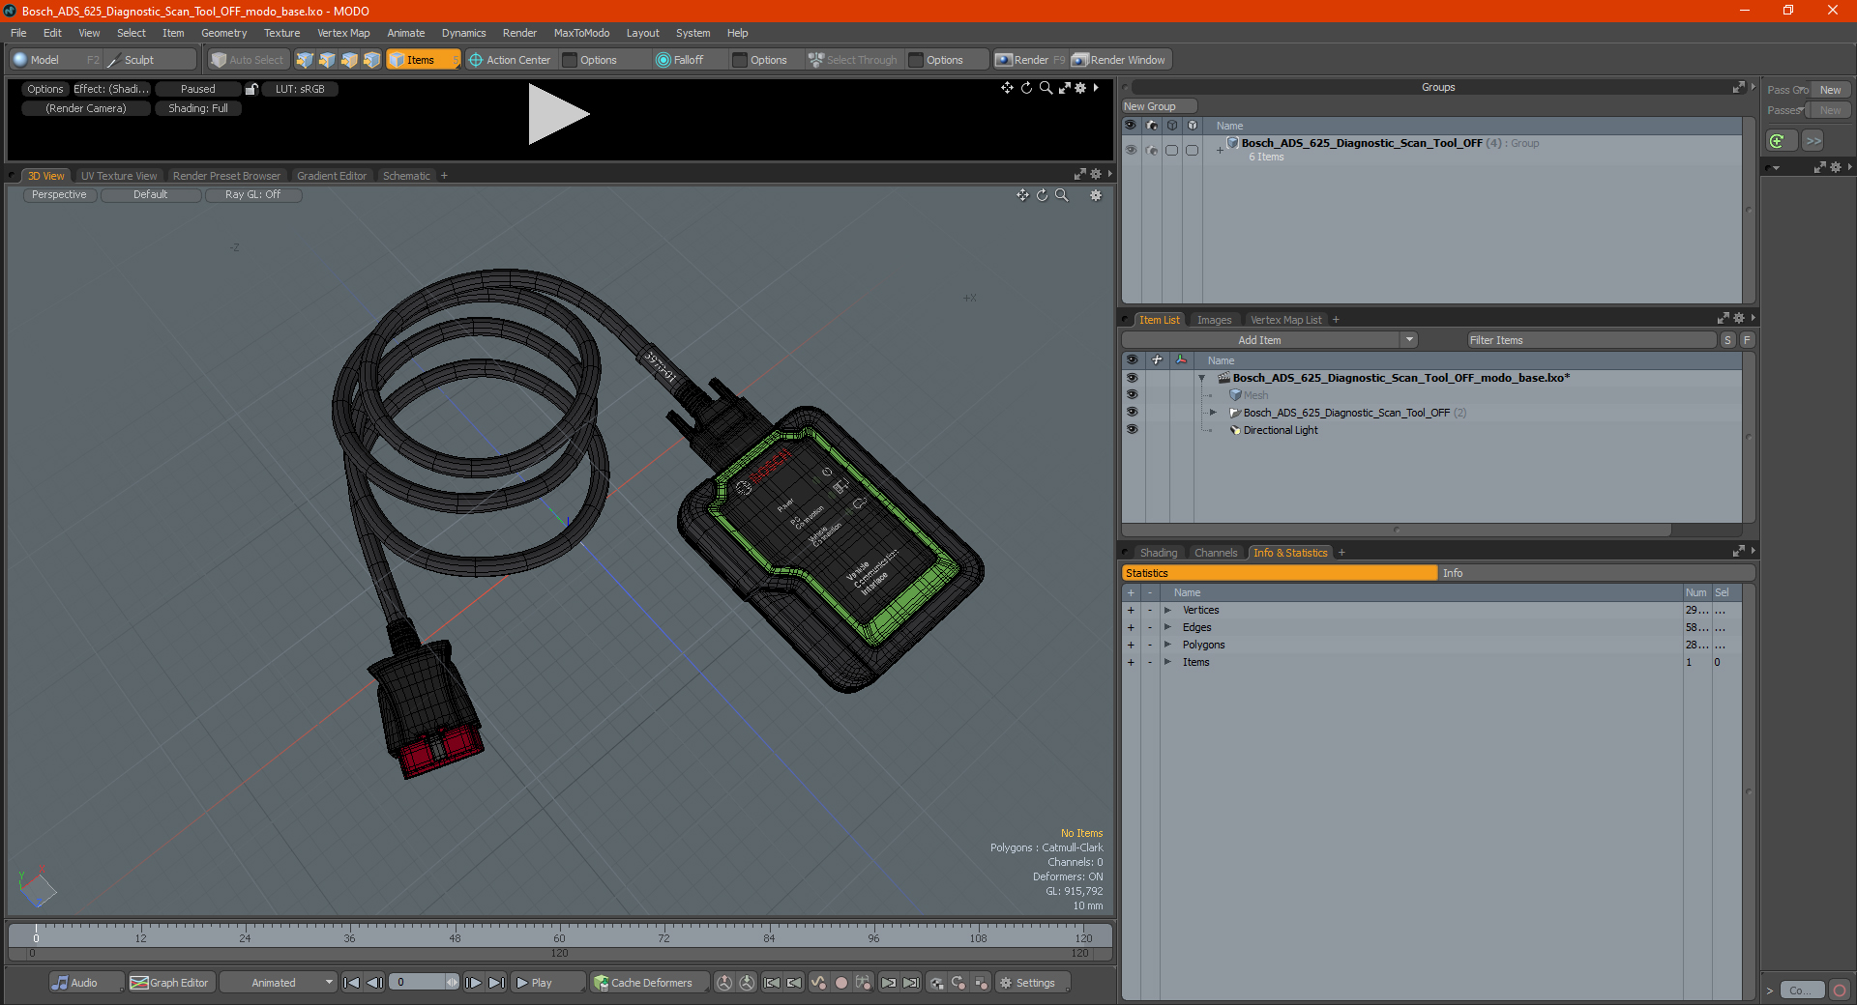Click the Render F9 button
This screenshot has width=1857, height=1005.
1030,60
